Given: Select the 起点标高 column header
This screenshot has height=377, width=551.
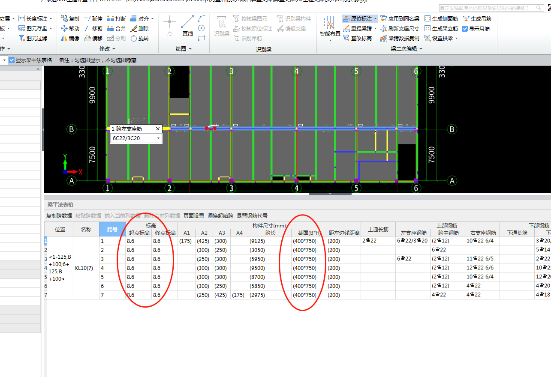Looking at the screenshot, I should click(139, 233).
